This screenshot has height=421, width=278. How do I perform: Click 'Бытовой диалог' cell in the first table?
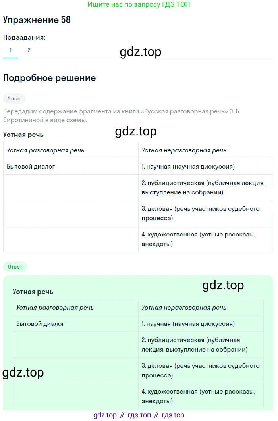pyautogui.click(x=31, y=167)
